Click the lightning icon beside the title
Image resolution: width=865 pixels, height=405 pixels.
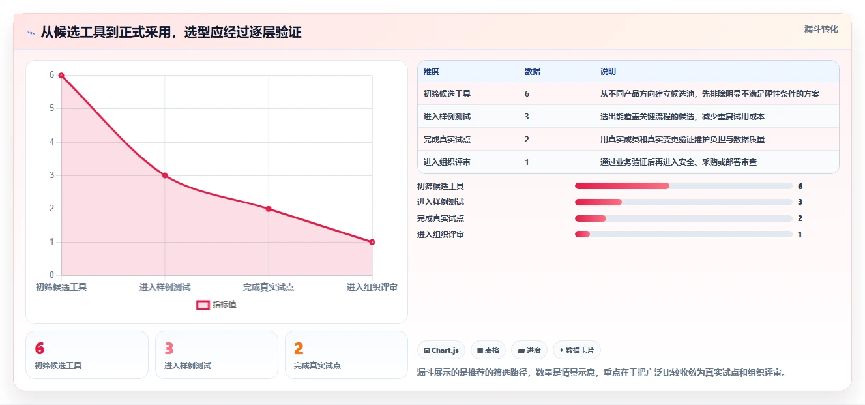coord(31,33)
